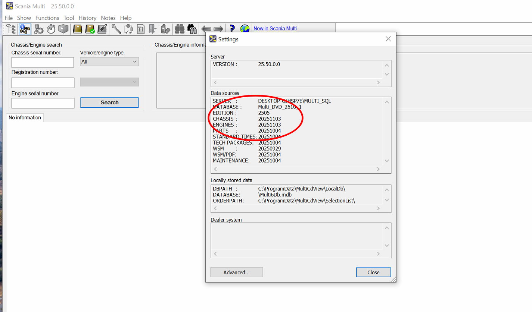This screenshot has width=532, height=312.
Task: Open the parts catalogue icon with piston and gear
Action: (38, 28)
